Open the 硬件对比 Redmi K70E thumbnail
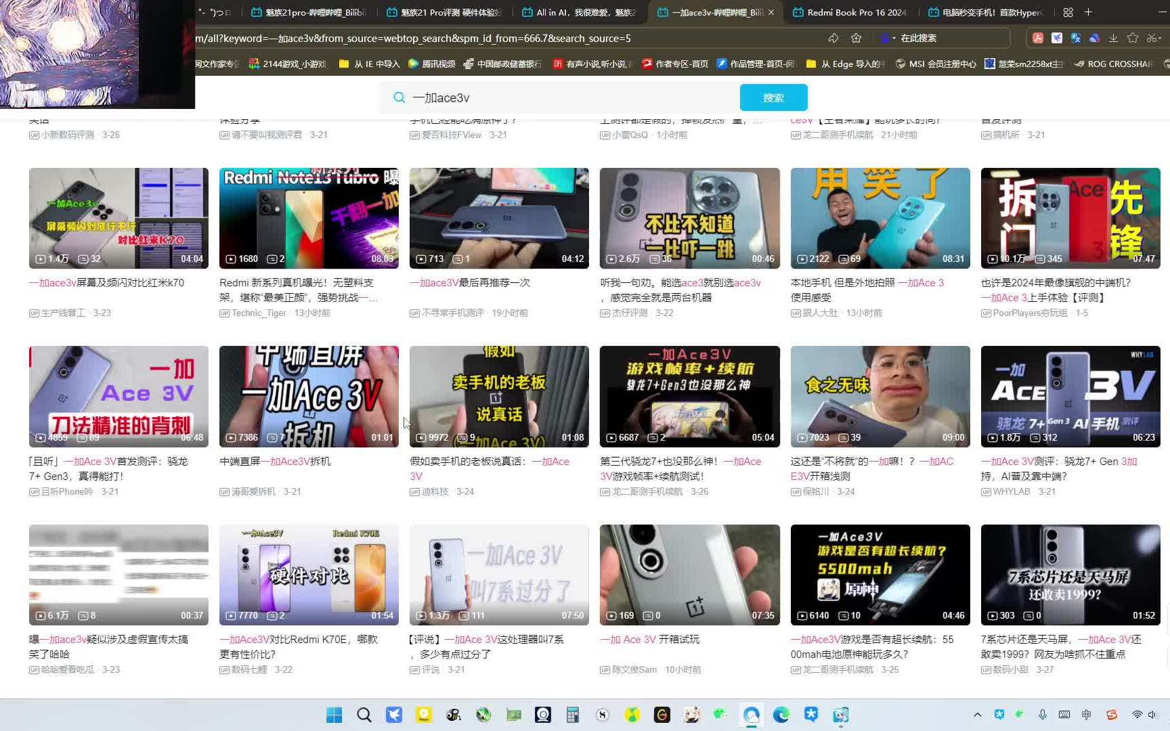This screenshot has height=731, width=1170. pyautogui.click(x=309, y=575)
